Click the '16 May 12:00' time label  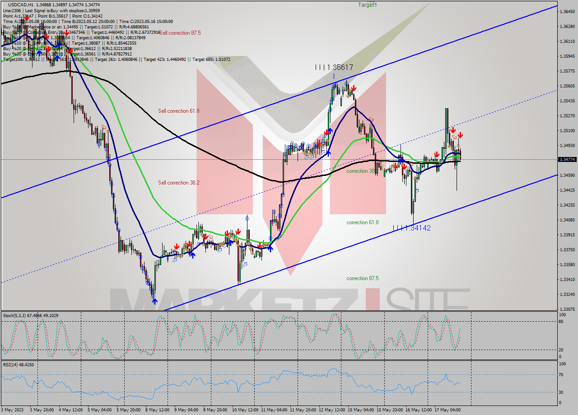pos(418,410)
